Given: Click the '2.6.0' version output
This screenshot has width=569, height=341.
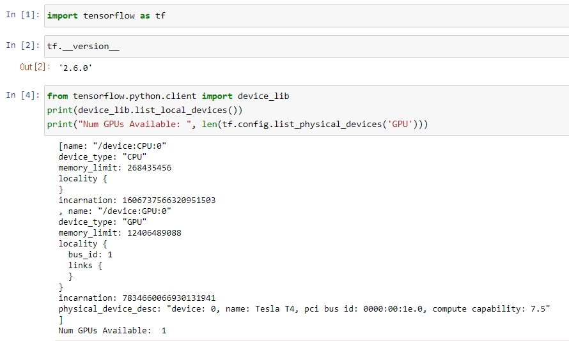Looking at the screenshot, I should tap(75, 68).
